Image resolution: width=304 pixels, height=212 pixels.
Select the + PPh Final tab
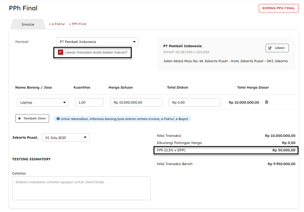(x=78, y=24)
